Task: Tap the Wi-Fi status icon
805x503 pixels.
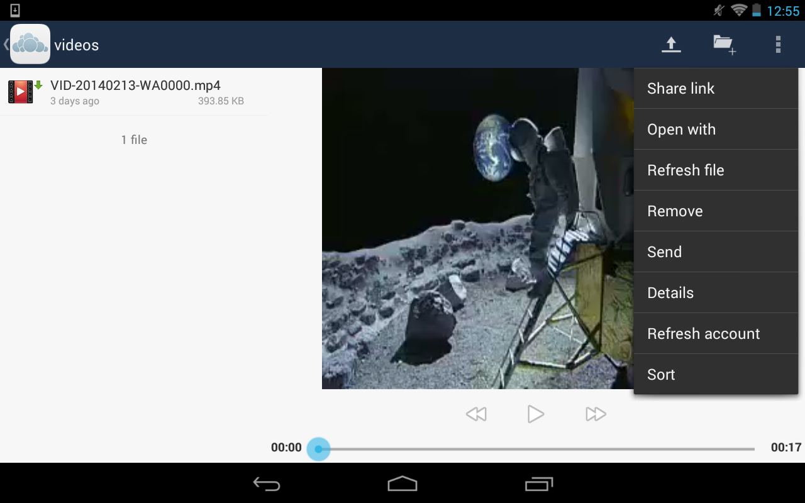Action: pos(739,10)
